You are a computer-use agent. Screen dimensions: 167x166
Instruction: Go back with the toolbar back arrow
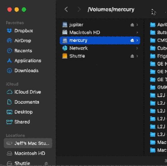pos(66,9)
